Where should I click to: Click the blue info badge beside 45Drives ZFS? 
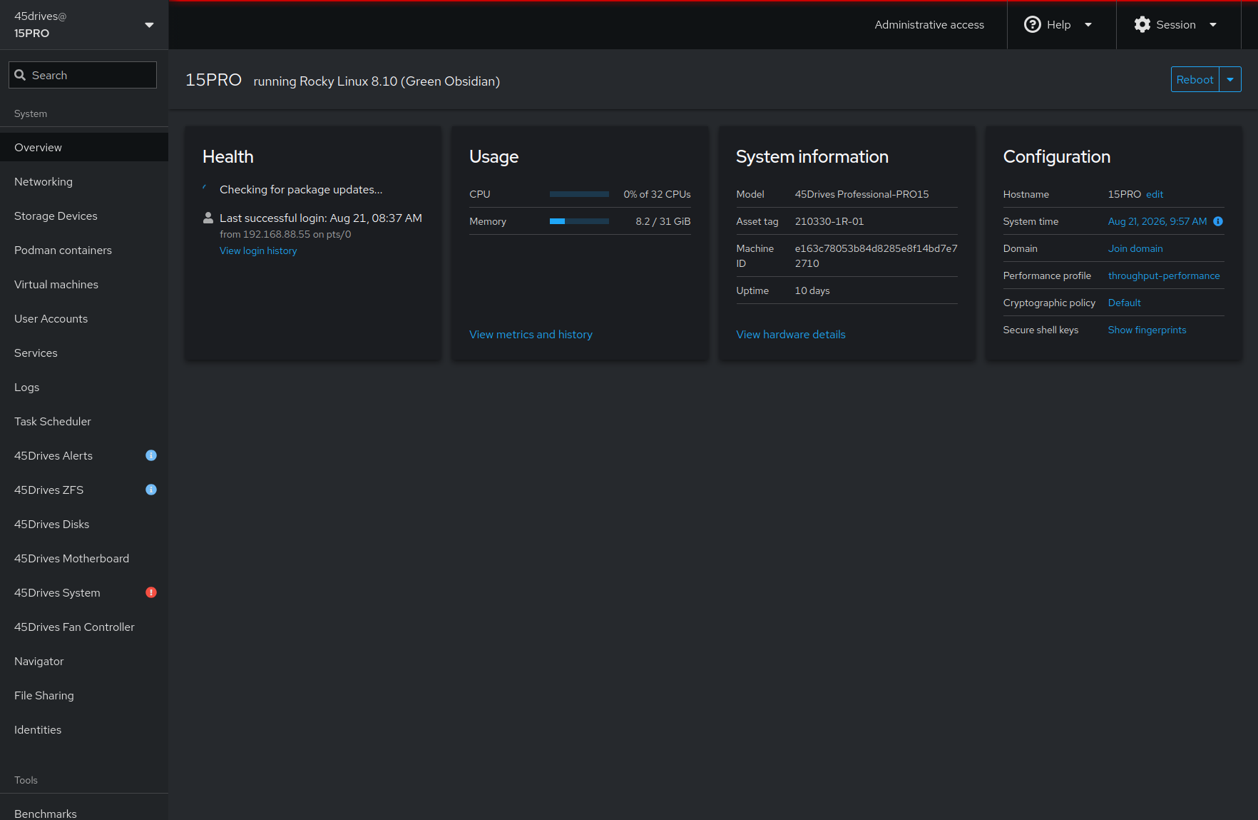151,490
